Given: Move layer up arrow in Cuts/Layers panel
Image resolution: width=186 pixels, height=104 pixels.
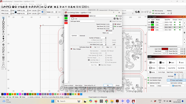Looking at the screenshot, I should [184, 23].
